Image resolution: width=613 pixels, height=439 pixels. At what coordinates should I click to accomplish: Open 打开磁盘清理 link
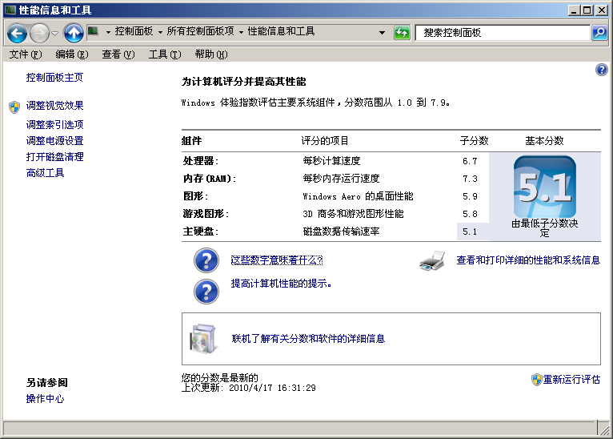click(x=54, y=156)
